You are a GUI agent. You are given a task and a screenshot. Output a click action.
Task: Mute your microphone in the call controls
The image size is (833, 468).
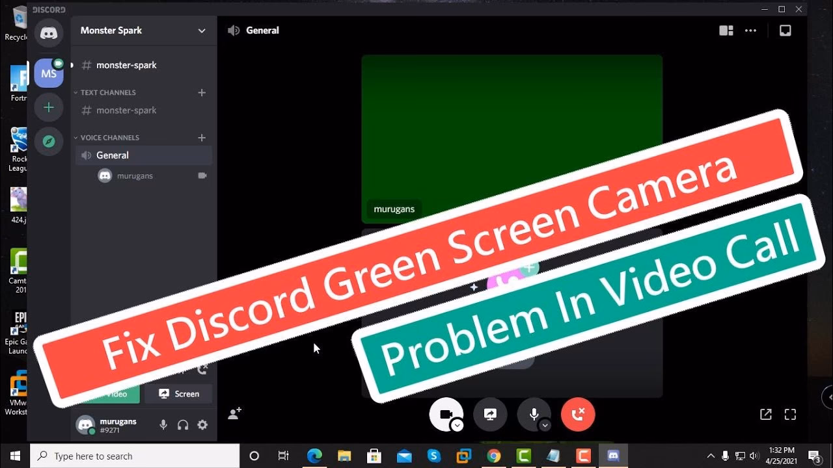[x=533, y=414]
